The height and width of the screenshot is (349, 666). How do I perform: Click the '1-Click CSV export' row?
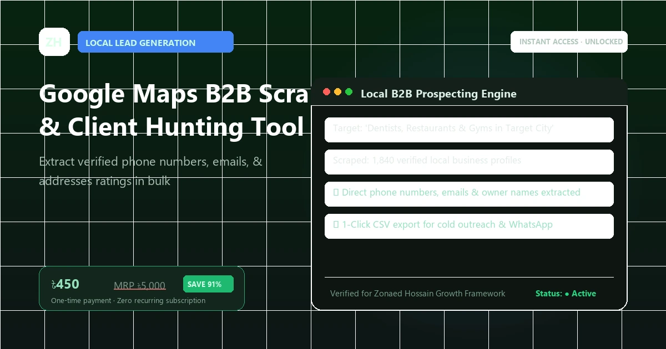[x=469, y=226]
